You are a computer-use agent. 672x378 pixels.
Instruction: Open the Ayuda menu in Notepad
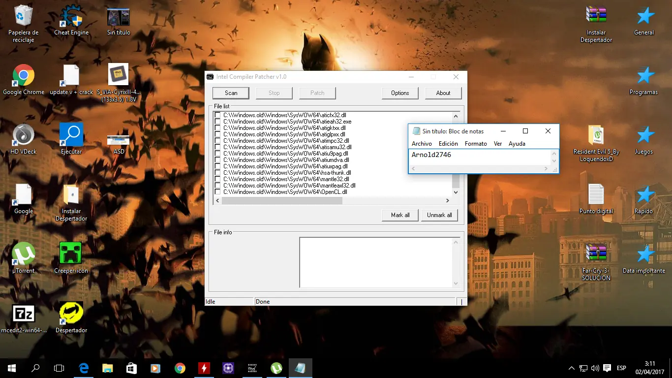[x=517, y=144]
